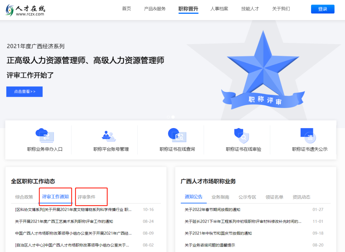Click the 人才在线 site logo
This screenshot has height=252, width=345.
25,10
